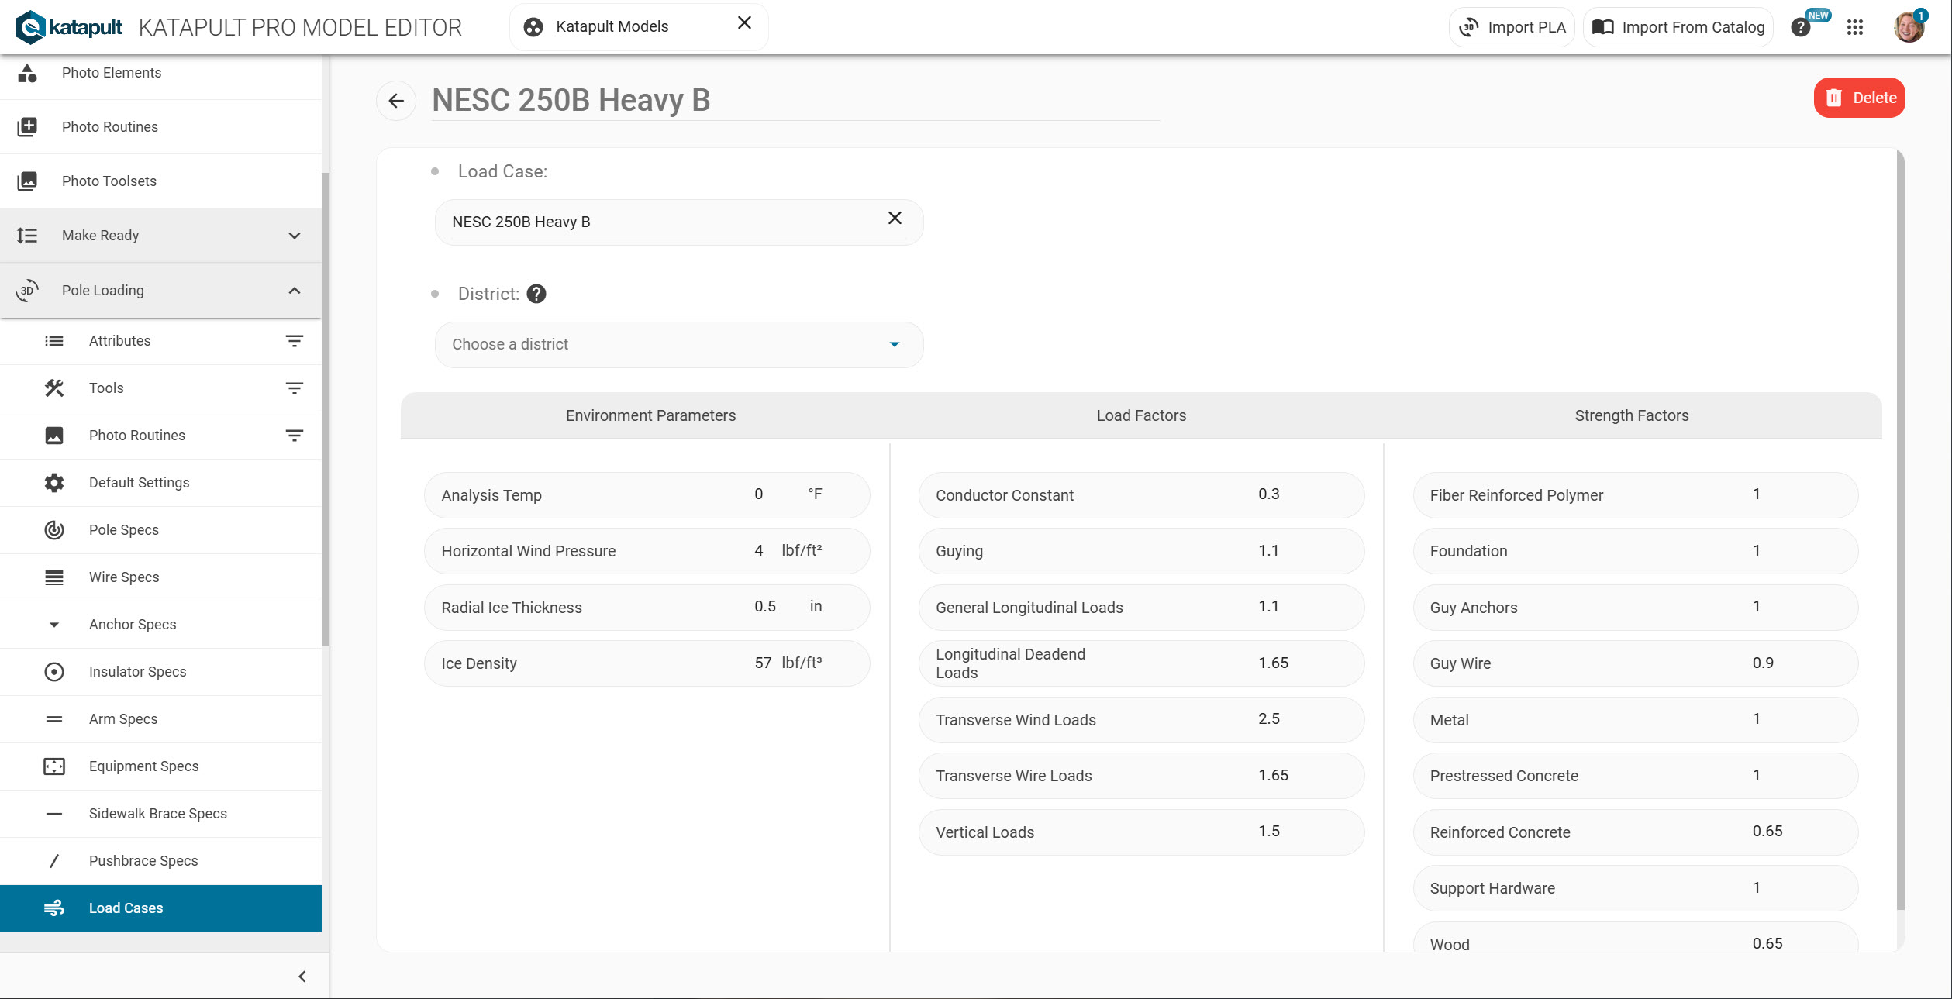Select Wire Specs sidebar item
This screenshot has width=1952, height=999.
[x=124, y=577]
